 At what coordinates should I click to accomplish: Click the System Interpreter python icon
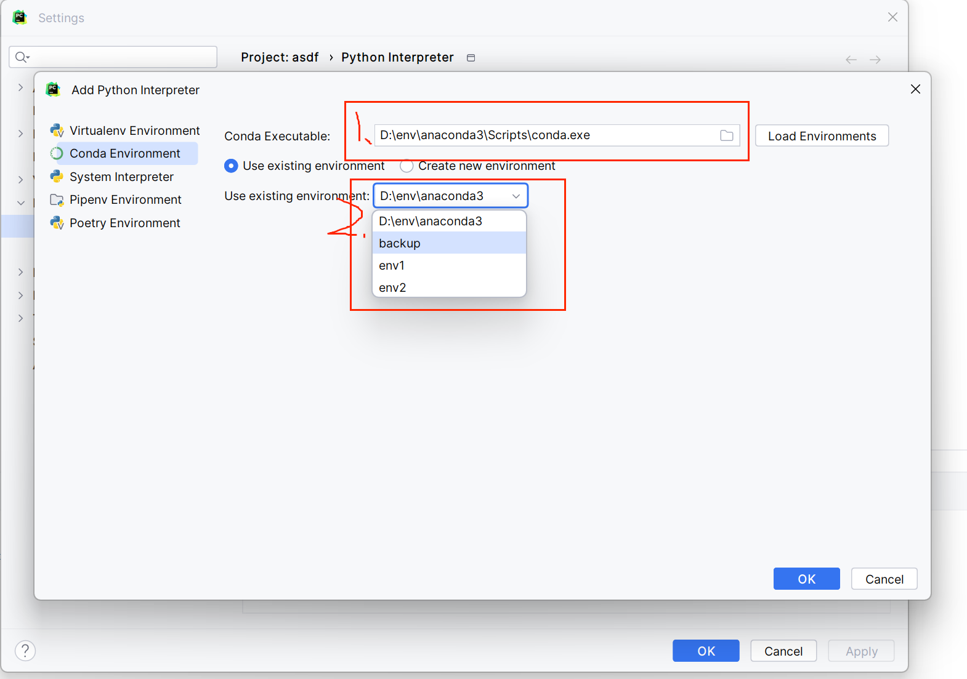[57, 177]
